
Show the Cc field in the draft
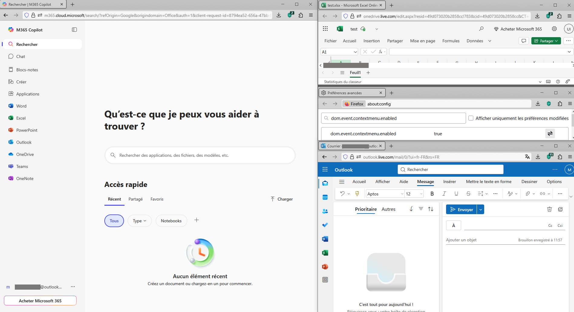tap(550, 226)
